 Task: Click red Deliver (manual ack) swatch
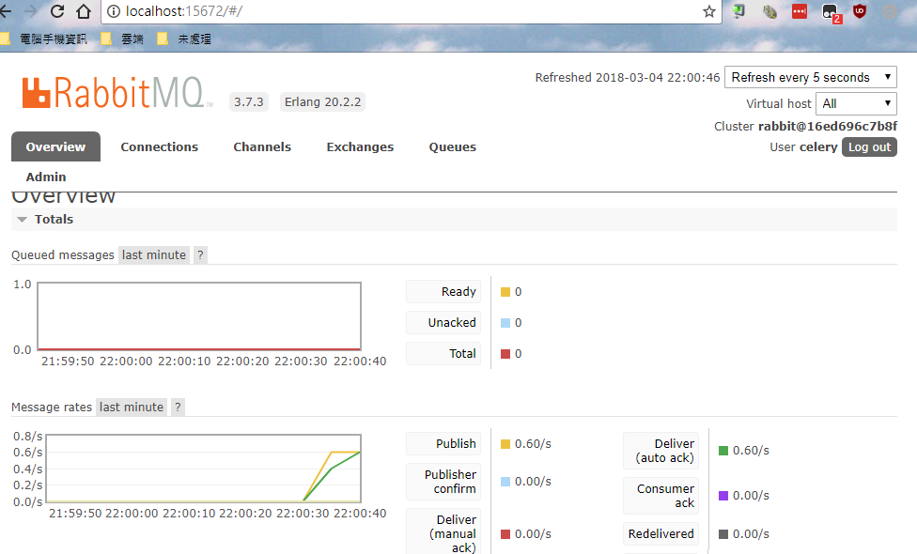505,534
